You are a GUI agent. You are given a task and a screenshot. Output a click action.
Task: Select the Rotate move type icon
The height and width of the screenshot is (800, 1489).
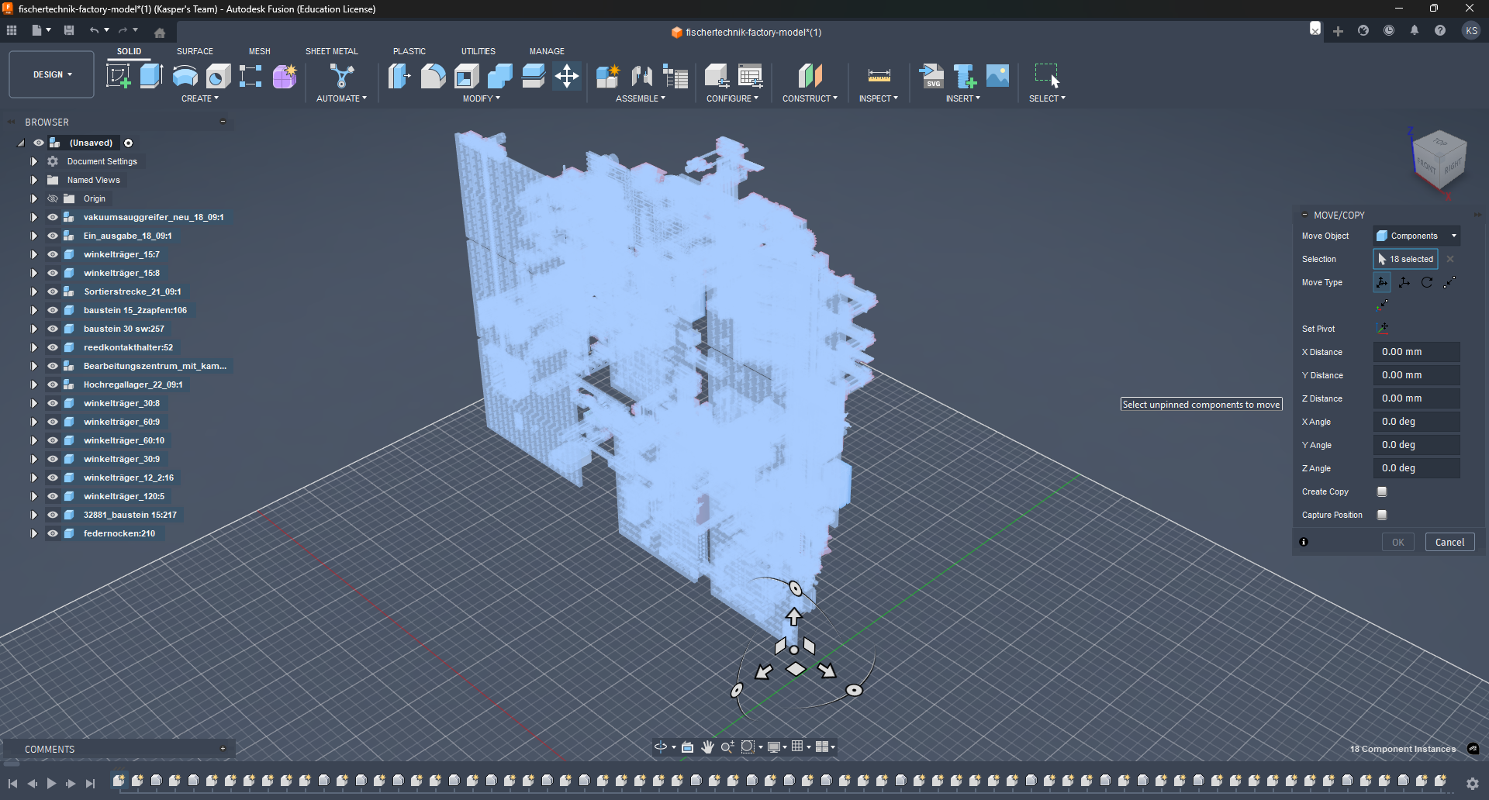1427,283
